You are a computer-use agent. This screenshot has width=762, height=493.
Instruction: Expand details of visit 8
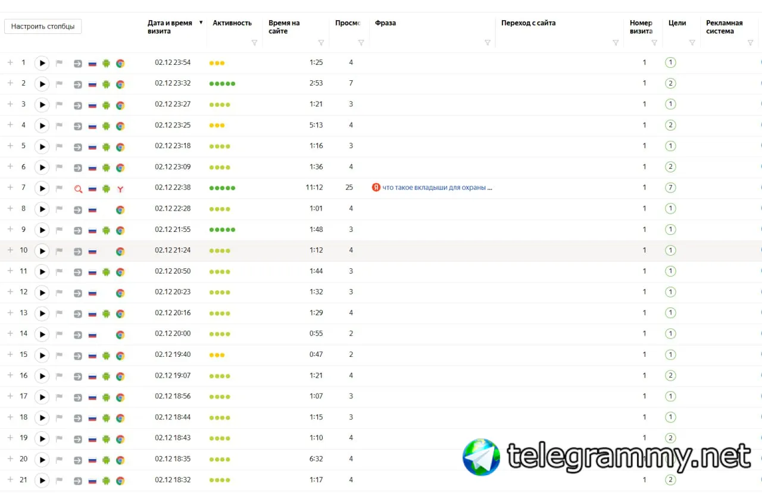pos(10,208)
